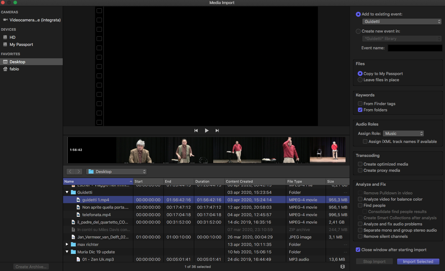Click the 01 - Zen Uk.mp3 file icon
Image resolution: width=445 pixels, height=271 pixels.
point(78,259)
